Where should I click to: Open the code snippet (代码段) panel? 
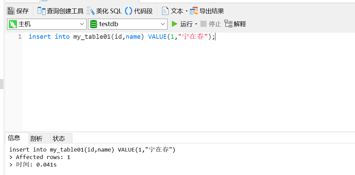139,11
